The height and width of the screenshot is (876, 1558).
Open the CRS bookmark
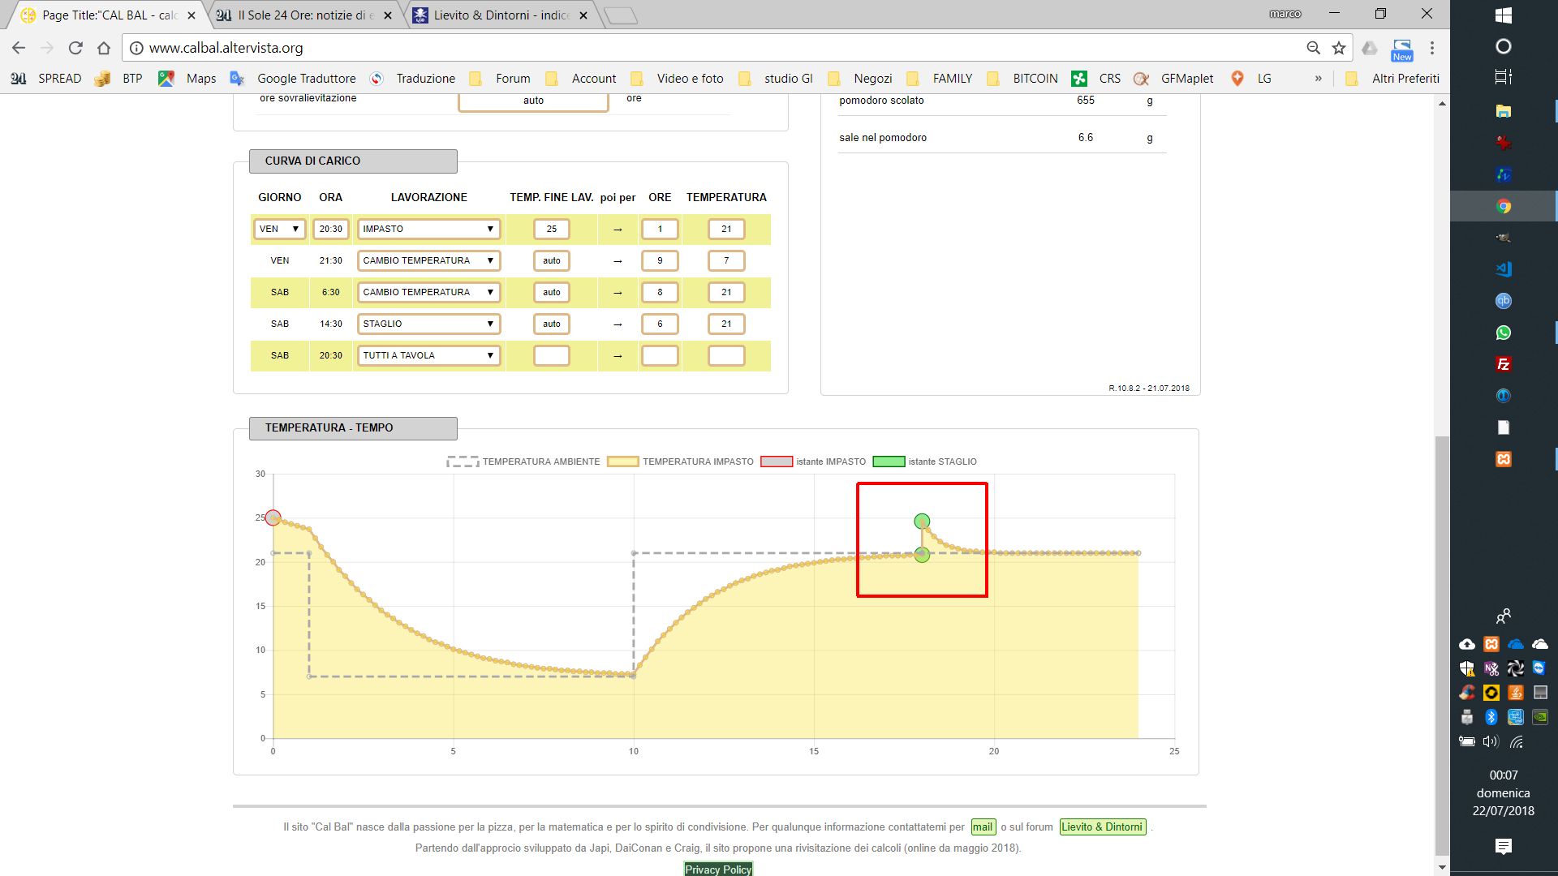(x=1096, y=79)
